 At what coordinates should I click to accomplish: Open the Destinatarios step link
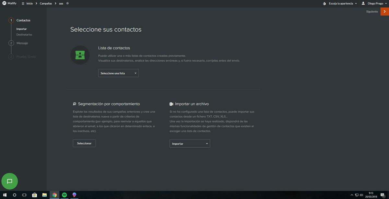pyautogui.click(x=24, y=34)
